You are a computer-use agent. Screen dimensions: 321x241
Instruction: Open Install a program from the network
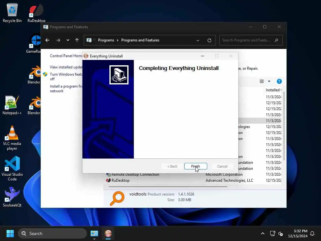tap(66, 88)
